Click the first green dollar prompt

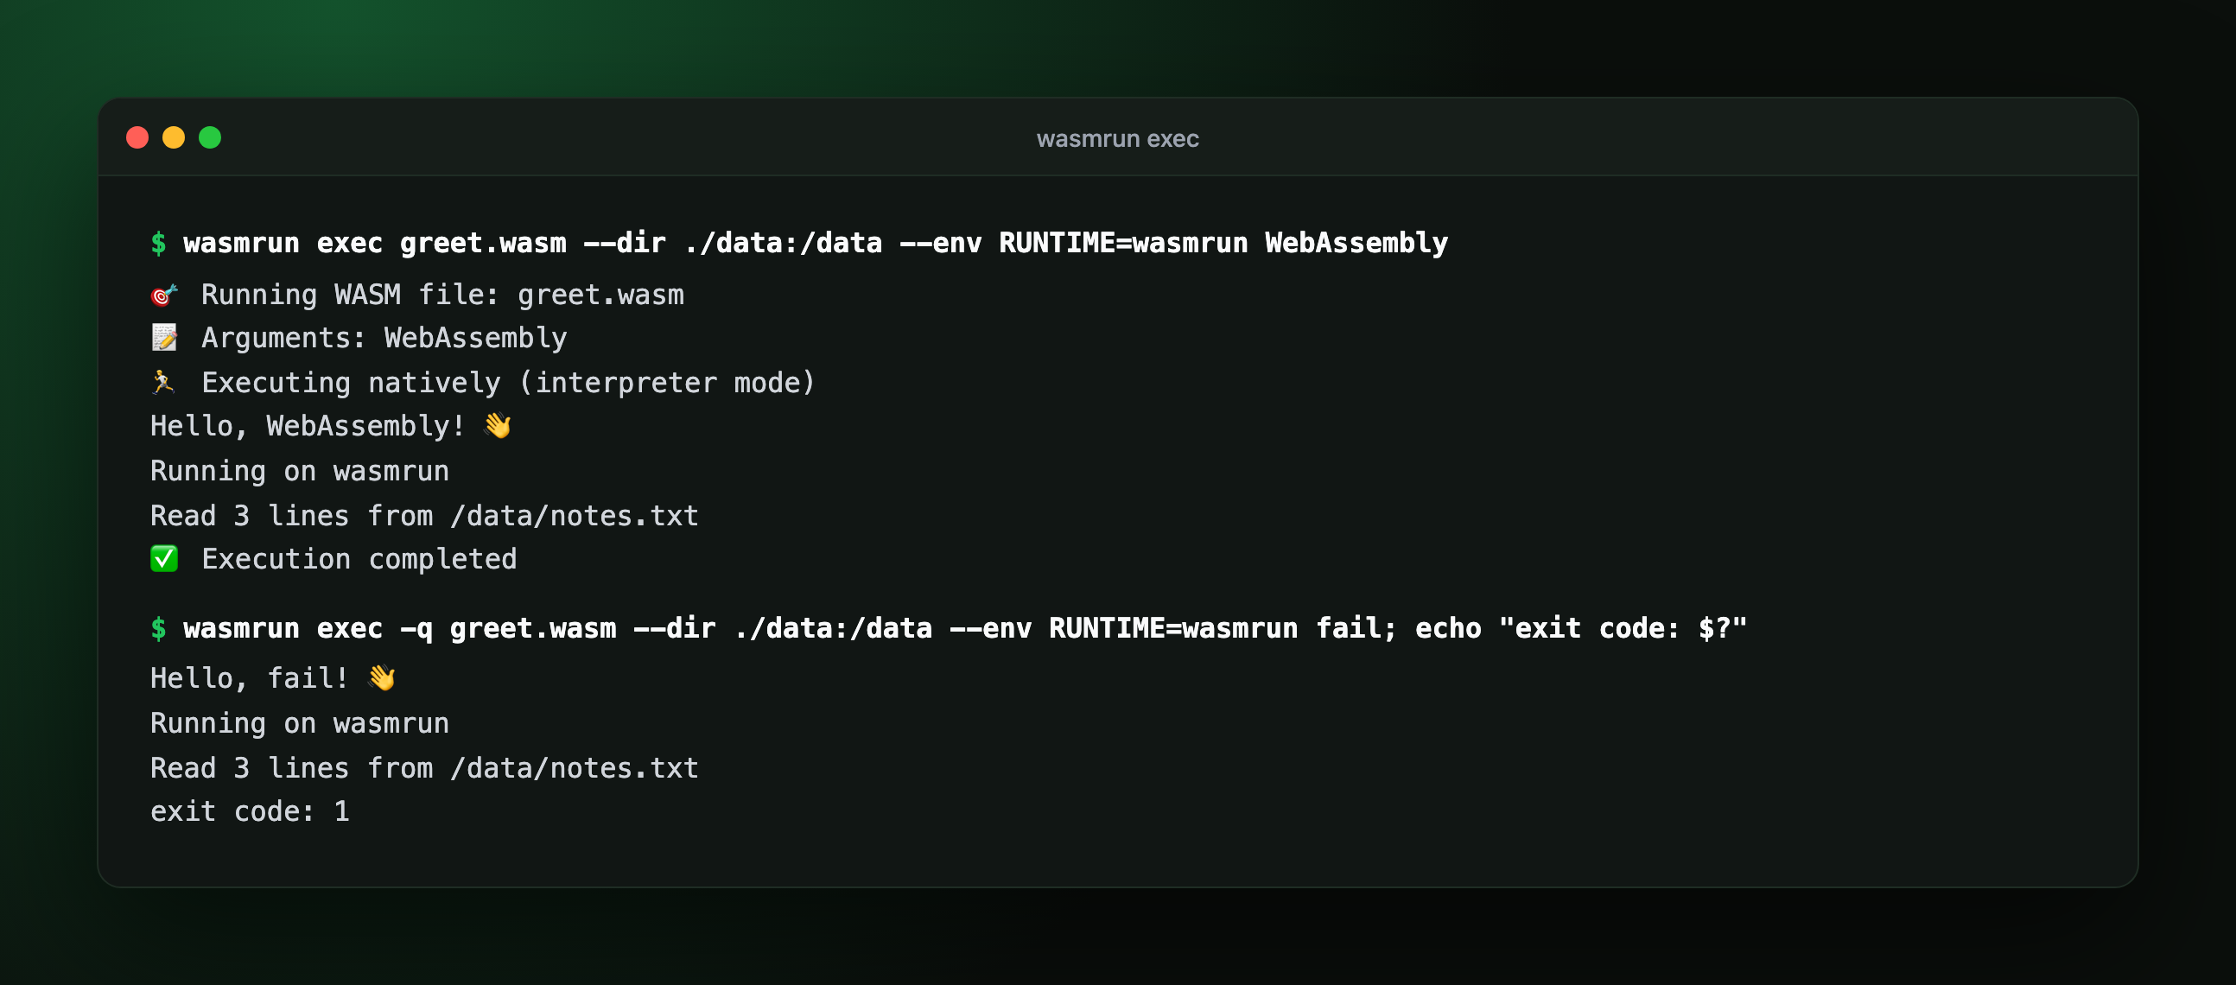coord(158,243)
